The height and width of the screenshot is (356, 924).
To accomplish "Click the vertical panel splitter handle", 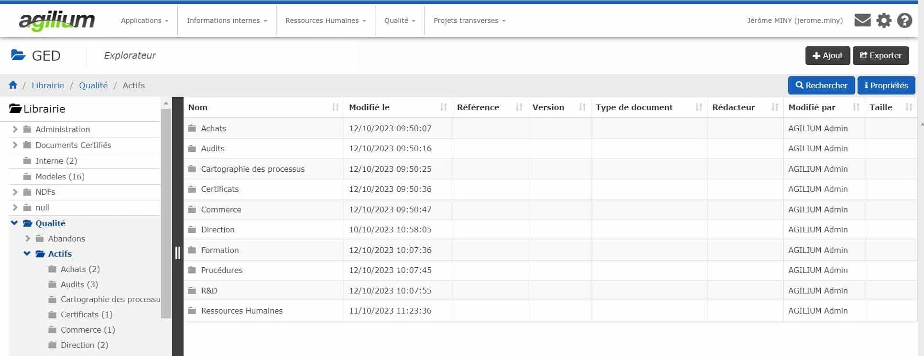I will tap(177, 253).
